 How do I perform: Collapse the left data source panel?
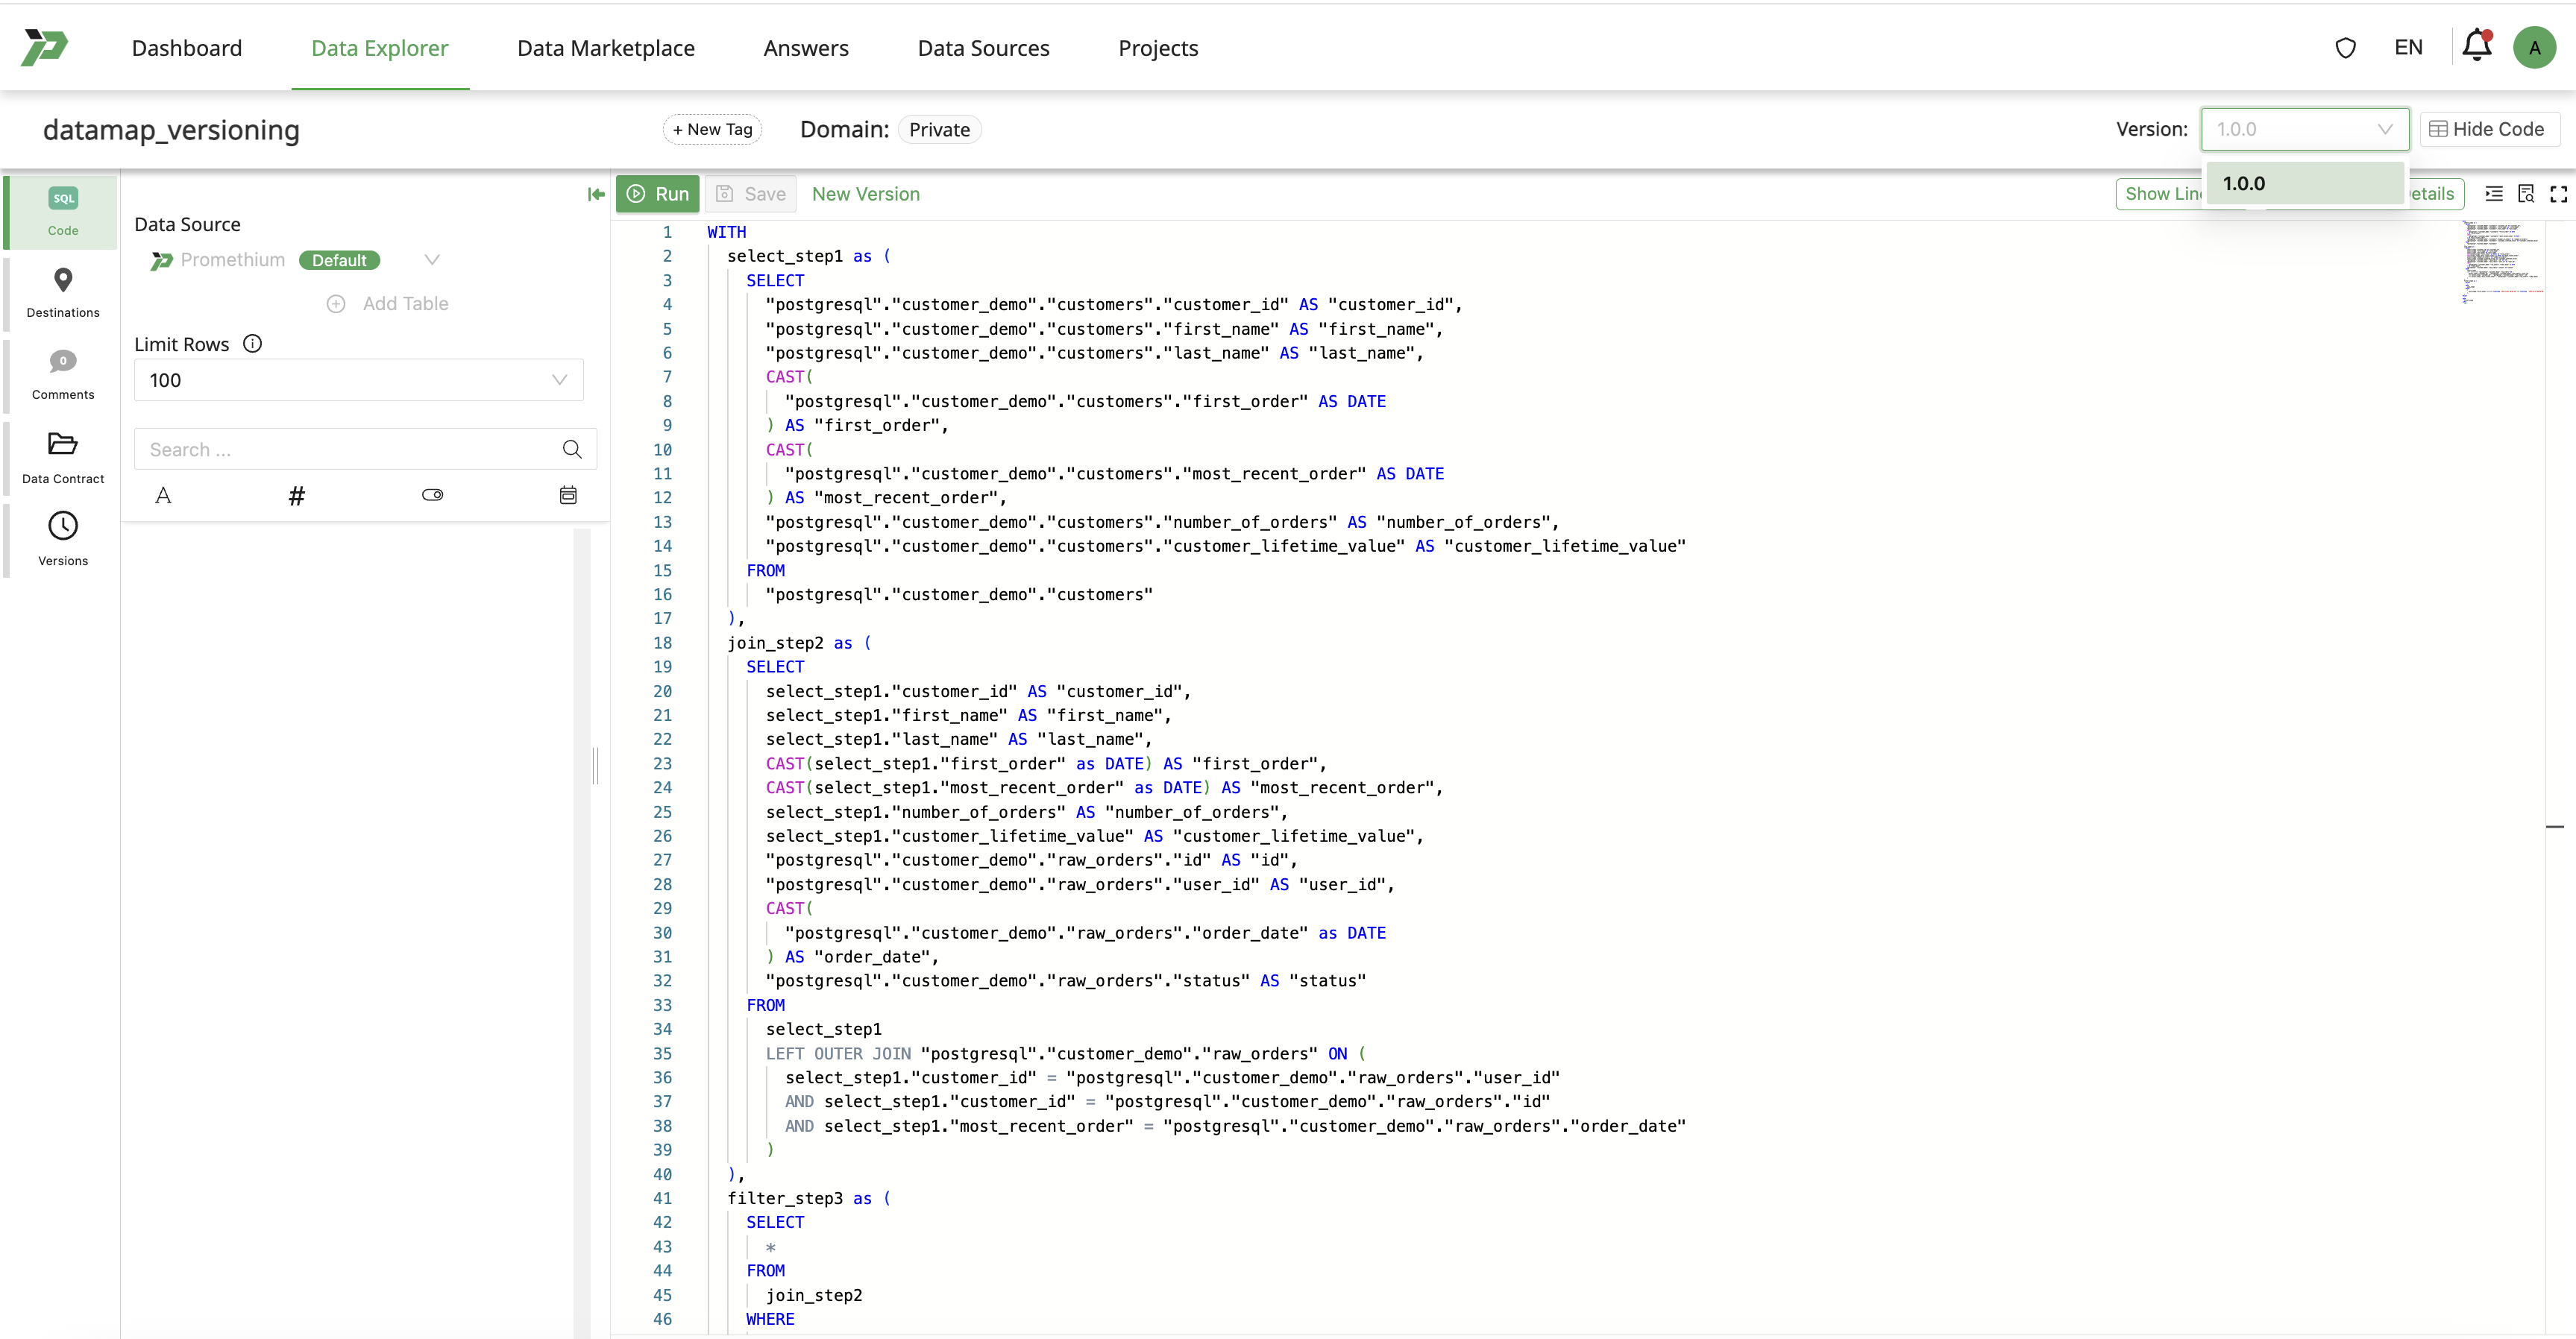(596, 194)
